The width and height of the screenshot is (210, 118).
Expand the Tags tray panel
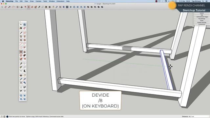(x=202, y=15)
